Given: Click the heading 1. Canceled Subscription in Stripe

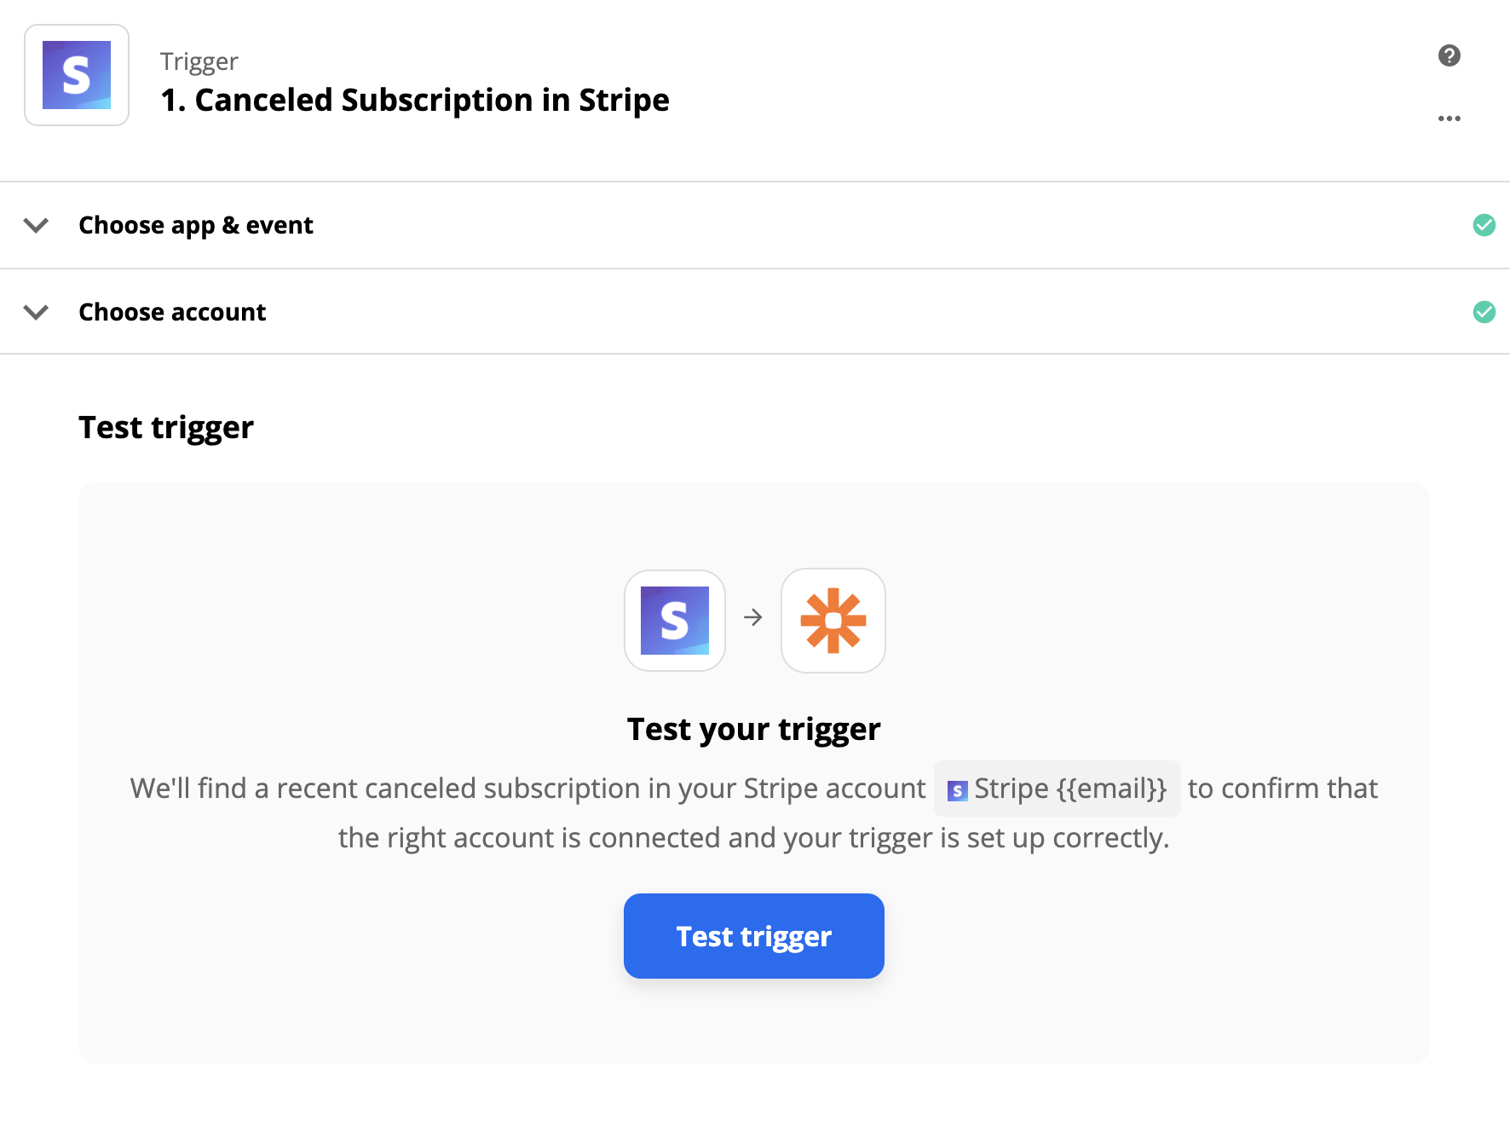Looking at the screenshot, I should click(x=415, y=100).
